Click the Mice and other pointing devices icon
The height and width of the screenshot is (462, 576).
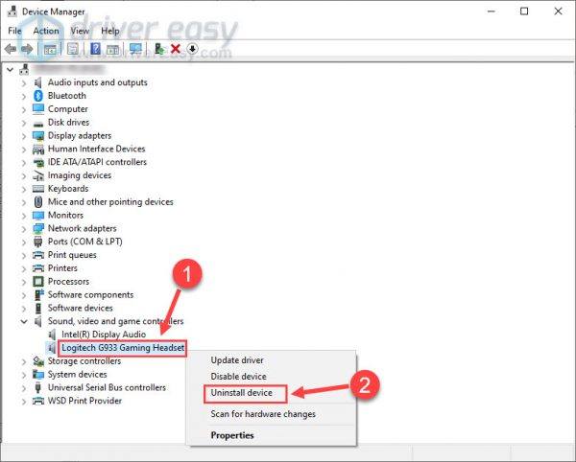point(38,202)
